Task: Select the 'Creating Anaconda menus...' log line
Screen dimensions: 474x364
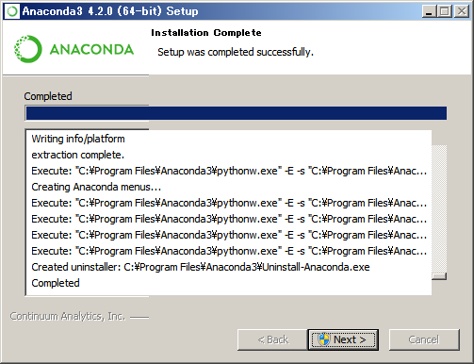Action: 96,187
